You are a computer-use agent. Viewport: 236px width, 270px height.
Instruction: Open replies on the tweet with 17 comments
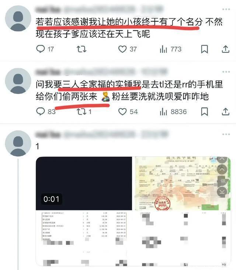(x=45, y=49)
